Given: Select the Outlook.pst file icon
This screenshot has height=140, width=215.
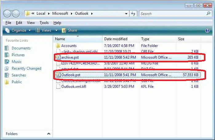Looking at the screenshot, I should [x=58, y=75].
